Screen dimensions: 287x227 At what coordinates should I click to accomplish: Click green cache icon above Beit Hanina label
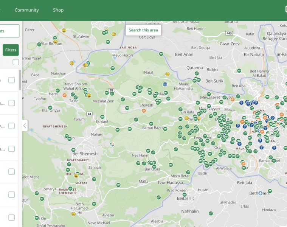tap(239, 70)
